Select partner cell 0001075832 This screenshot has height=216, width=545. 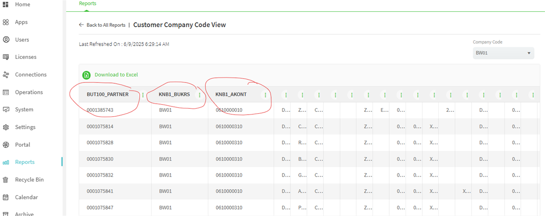(100, 175)
